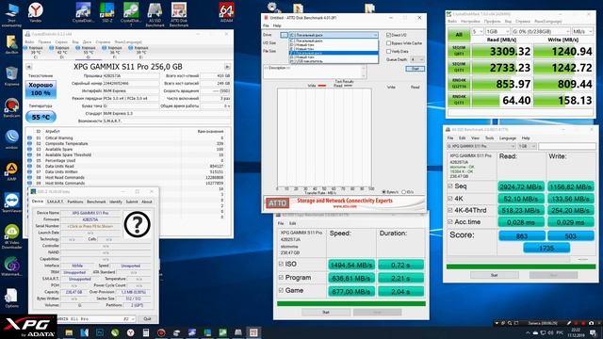Go to previous disk arrow in CrystalDiskInfo
Viewport: 603px width, 339px height.
click(x=28, y=67)
